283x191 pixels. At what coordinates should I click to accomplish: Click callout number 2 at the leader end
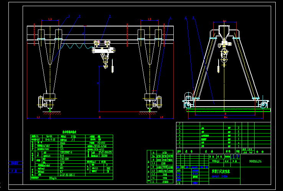(80, 16)
